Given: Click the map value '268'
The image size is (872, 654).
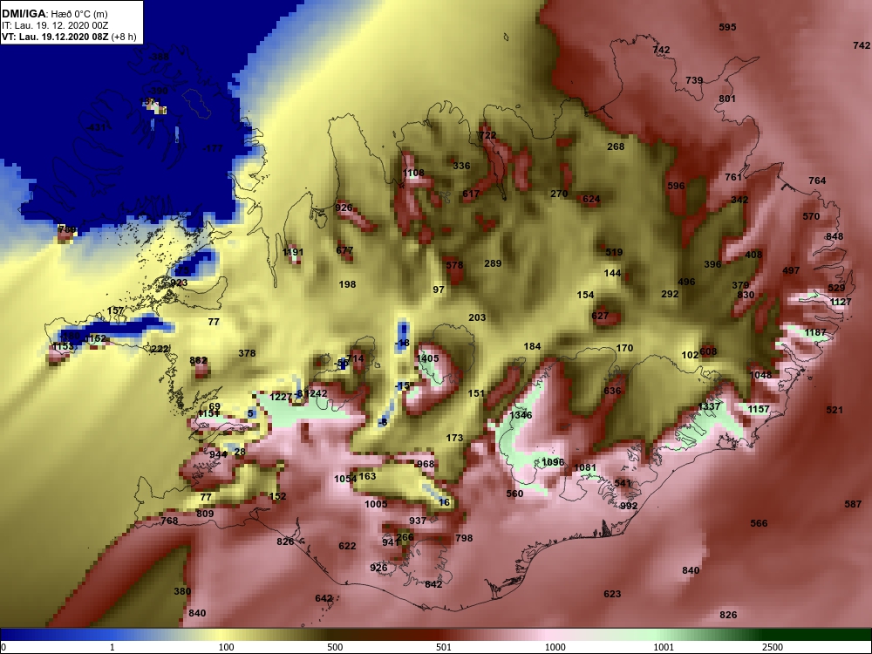Looking at the screenshot, I should click(616, 146).
